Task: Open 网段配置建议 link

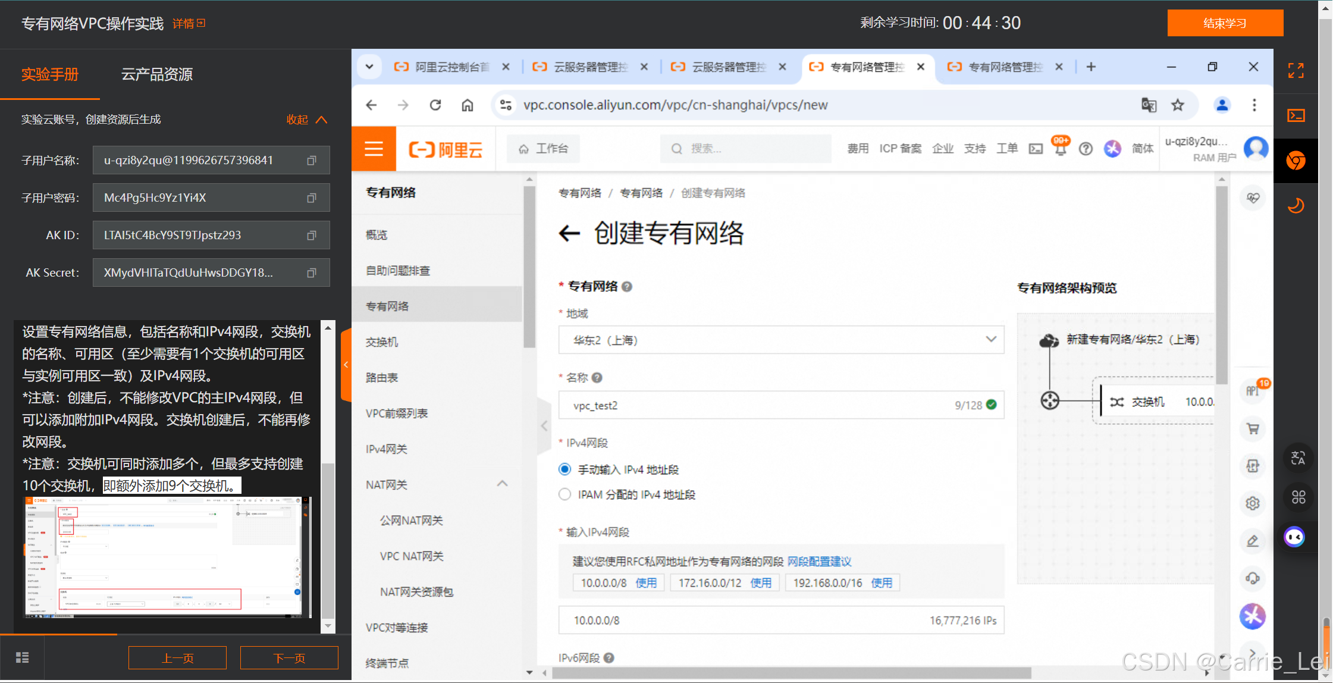Action: tap(819, 562)
